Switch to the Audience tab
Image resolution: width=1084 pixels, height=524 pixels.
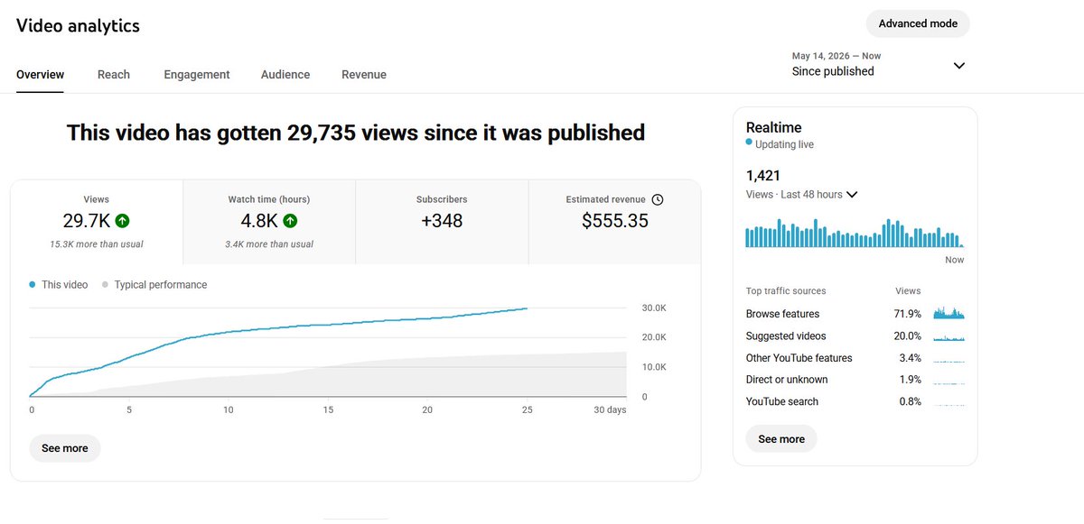[x=285, y=75]
